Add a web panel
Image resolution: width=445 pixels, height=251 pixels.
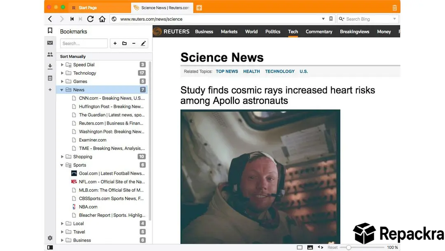(x=50, y=90)
